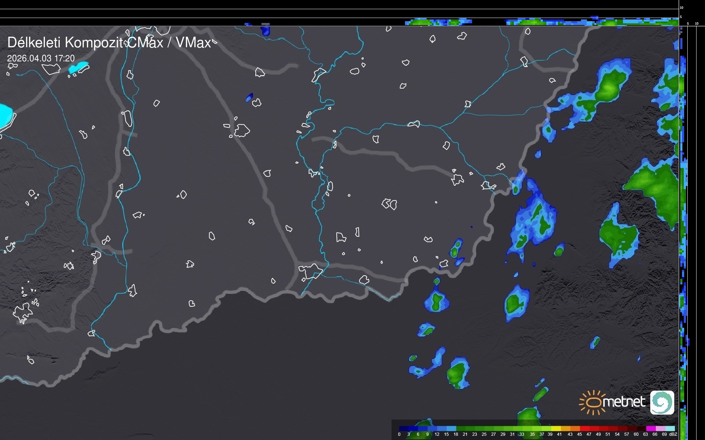The height and width of the screenshot is (440, 705).
Task: Pick the yellow 39 dBZ legend swatch
Action: click(556, 428)
